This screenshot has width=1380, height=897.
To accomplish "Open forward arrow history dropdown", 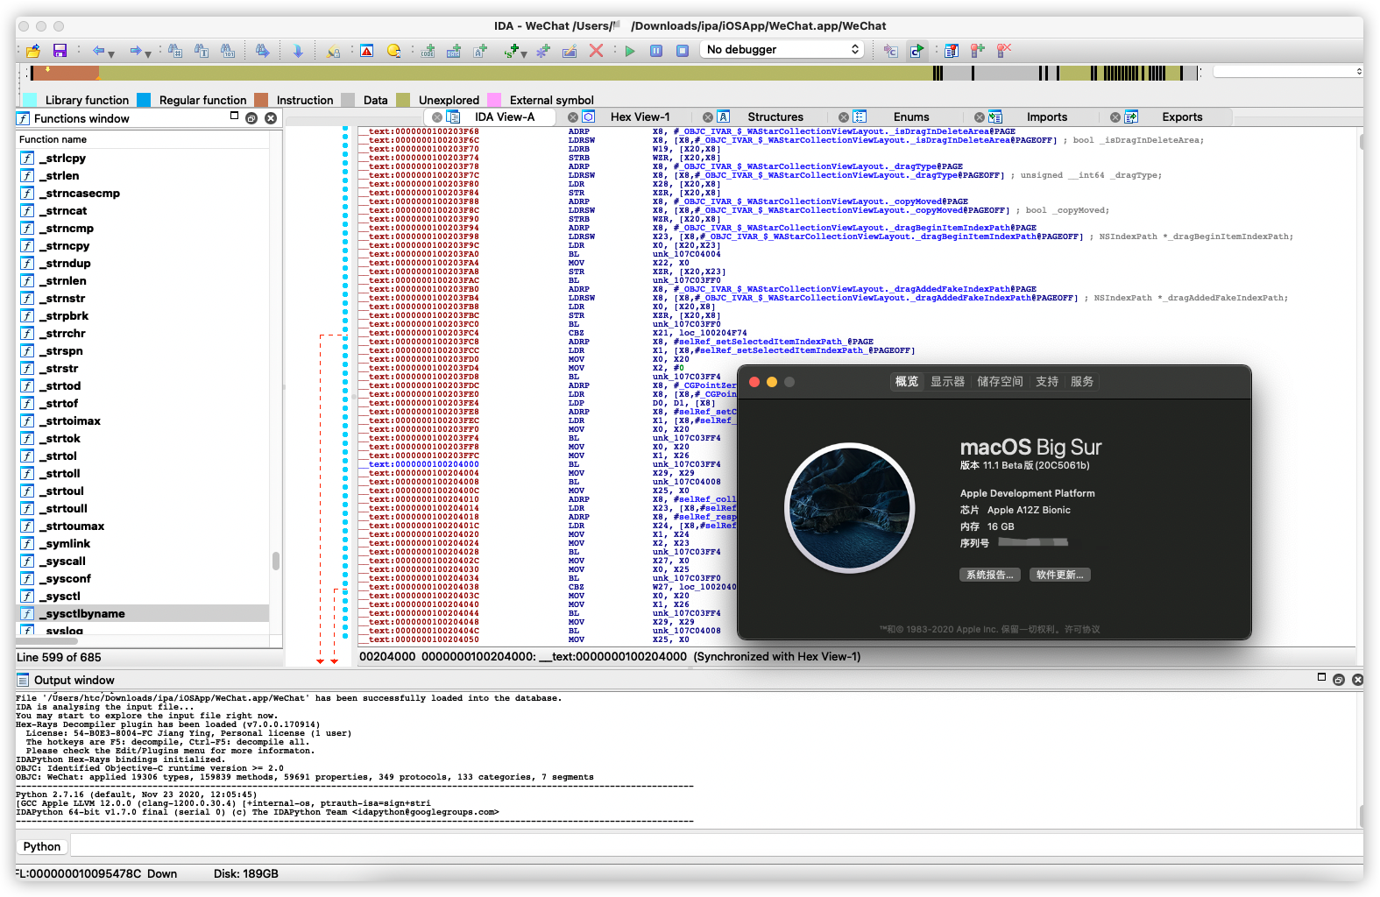I will click(x=148, y=54).
